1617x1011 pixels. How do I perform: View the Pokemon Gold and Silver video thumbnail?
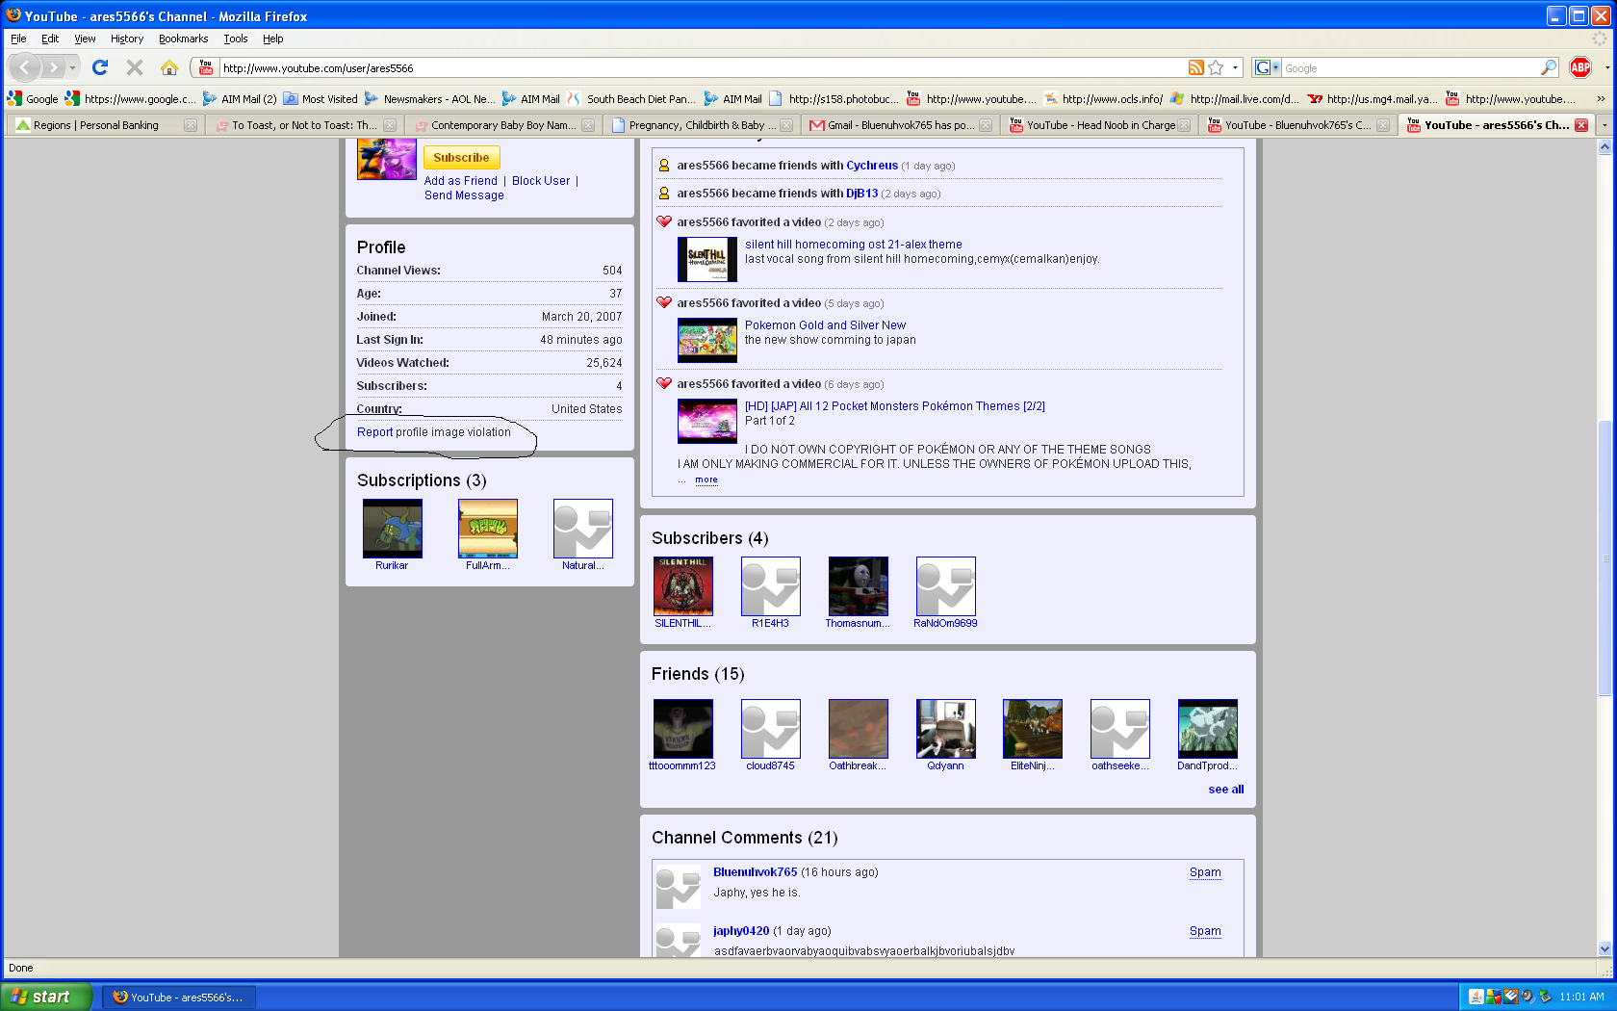coord(707,340)
